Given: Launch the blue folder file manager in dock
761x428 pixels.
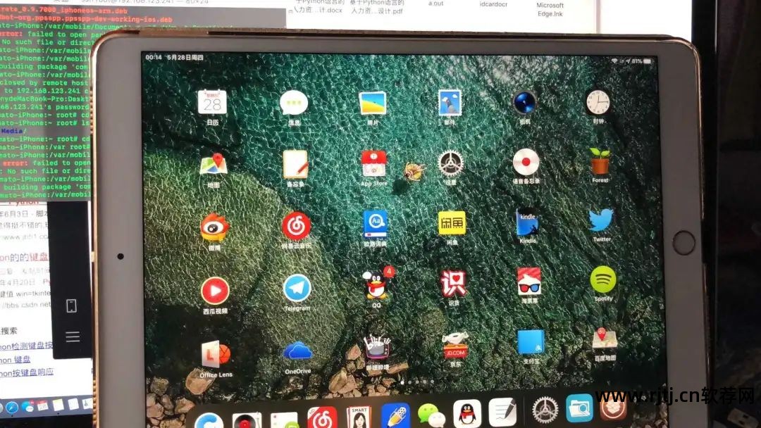Looking at the screenshot, I should (579, 408).
